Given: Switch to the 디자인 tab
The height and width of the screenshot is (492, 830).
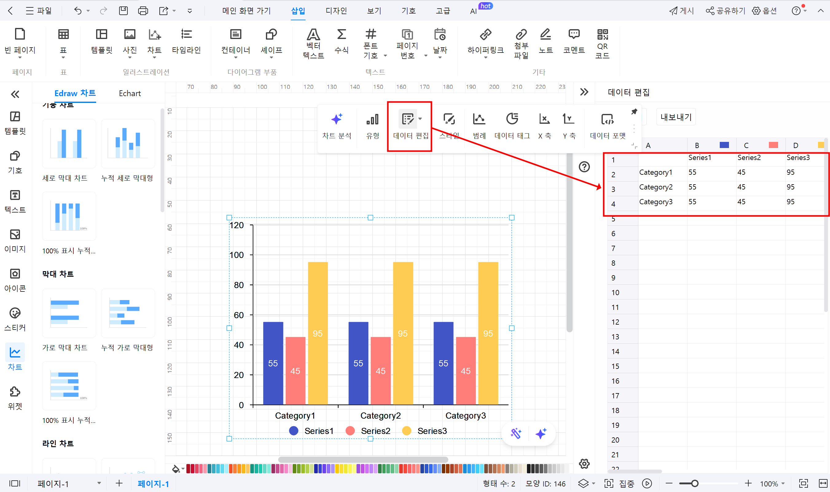Looking at the screenshot, I should coord(336,11).
